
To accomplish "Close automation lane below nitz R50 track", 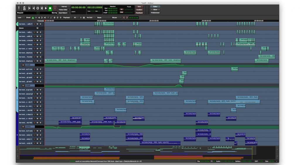I will coord(23,127).
